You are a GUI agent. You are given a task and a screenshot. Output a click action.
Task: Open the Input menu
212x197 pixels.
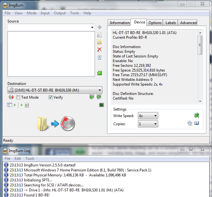45,13
